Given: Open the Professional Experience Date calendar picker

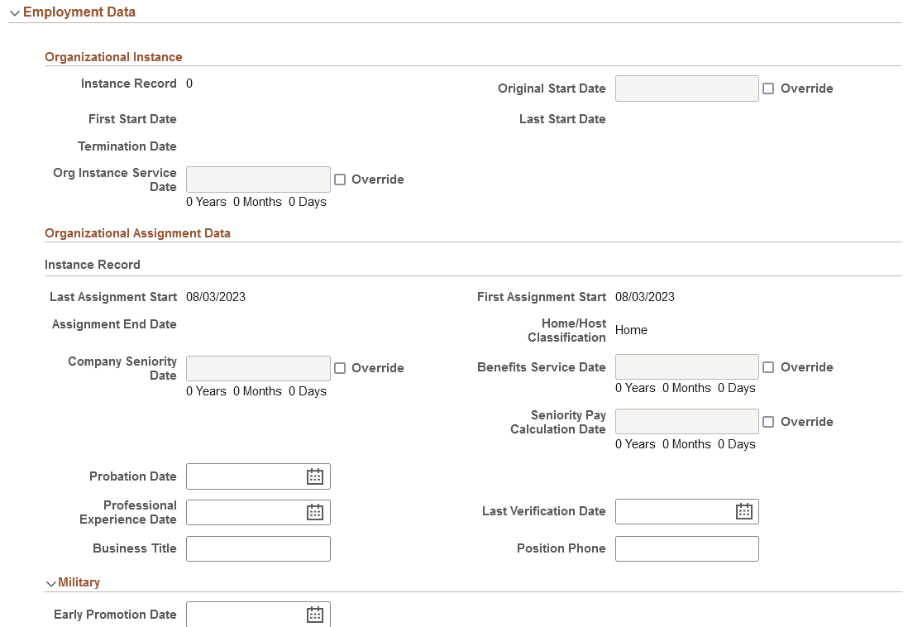Looking at the screenshot, I should pyautogui.click(x=314, y=512).
